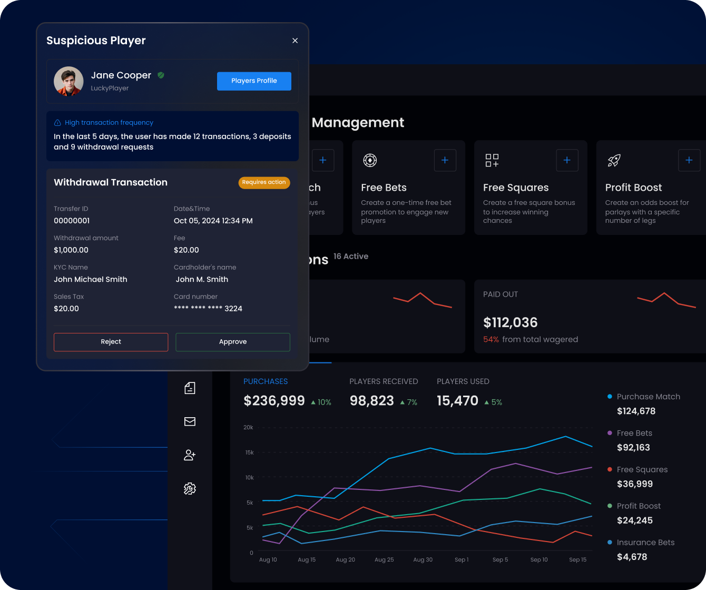Image resolution: width=706 pixels, height=590 pixels.
Task: Click the add-user sidebar icon
Action: [x=190, y=455]
